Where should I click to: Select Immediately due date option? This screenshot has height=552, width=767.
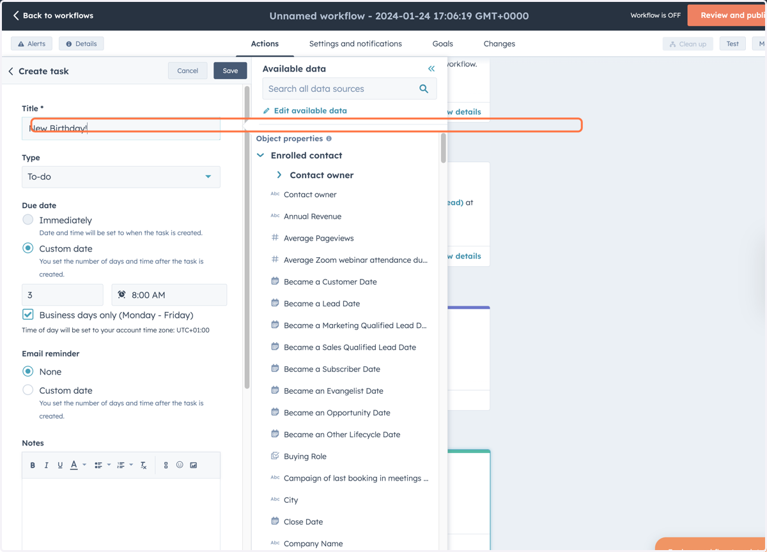pyautogui.click(x=27, y=220)
